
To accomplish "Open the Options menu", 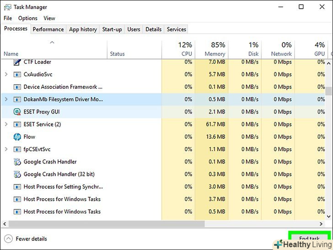I will pyautogui.click(x=28, y=18).
